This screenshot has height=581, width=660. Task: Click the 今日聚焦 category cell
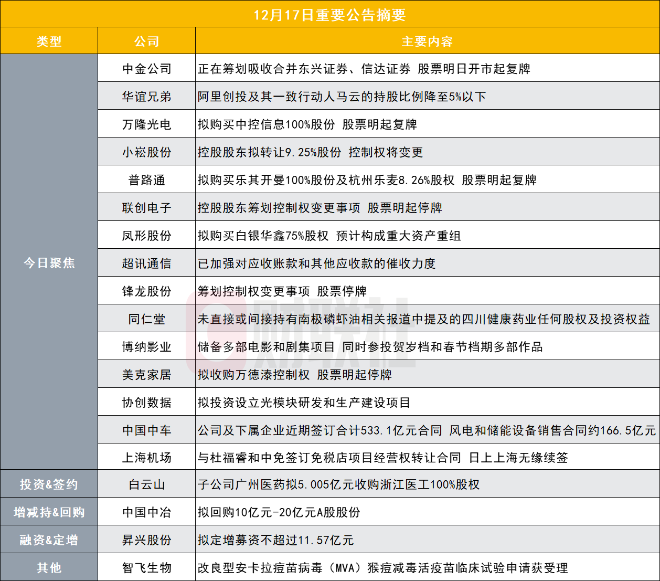[x=49, y=263]
